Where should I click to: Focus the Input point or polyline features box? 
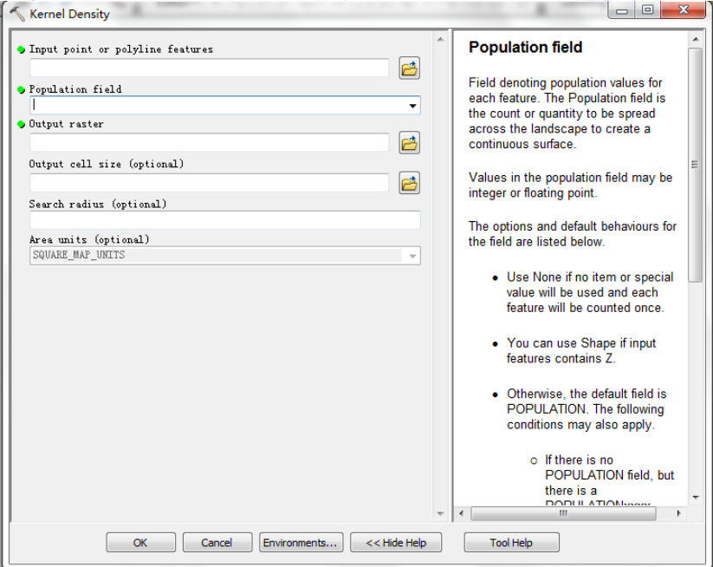click(209, 68)
